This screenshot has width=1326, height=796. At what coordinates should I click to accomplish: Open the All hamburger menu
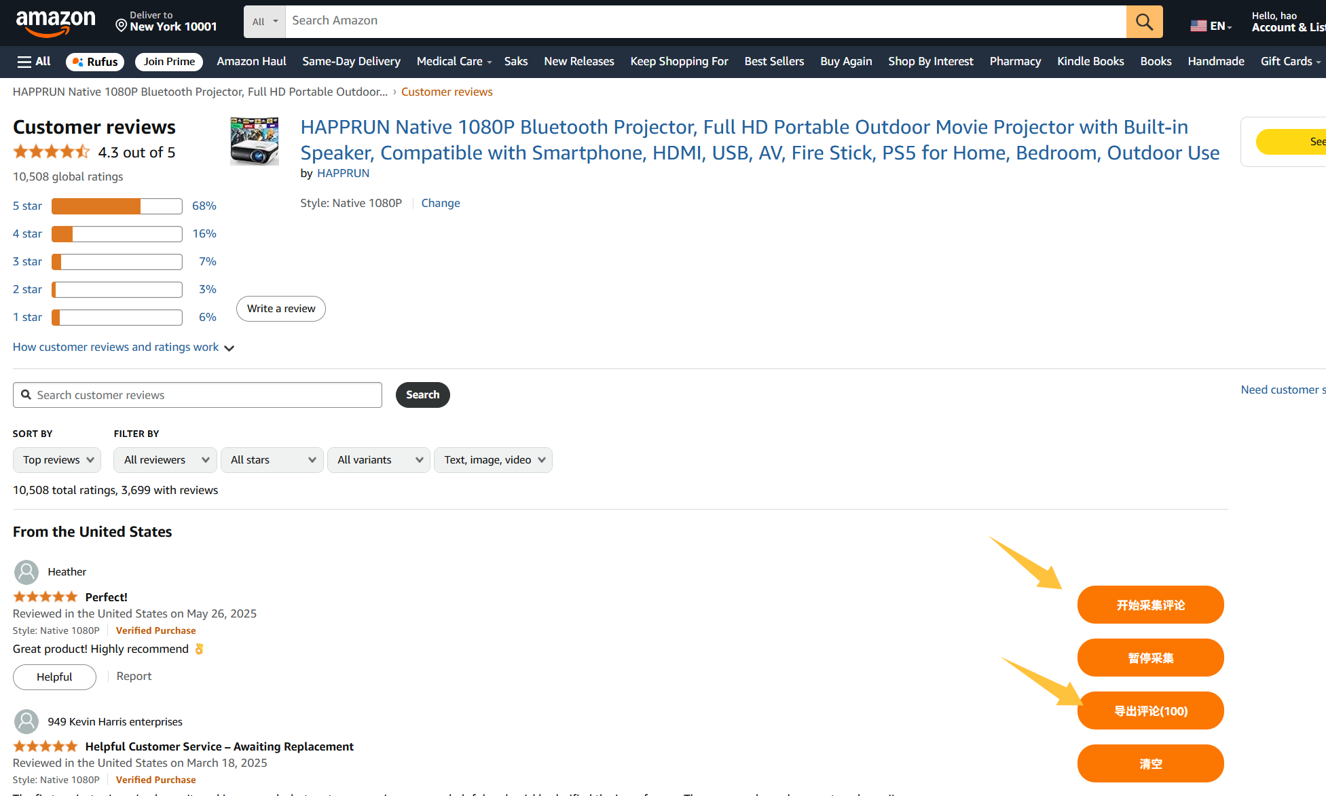[x=34, y=62]
